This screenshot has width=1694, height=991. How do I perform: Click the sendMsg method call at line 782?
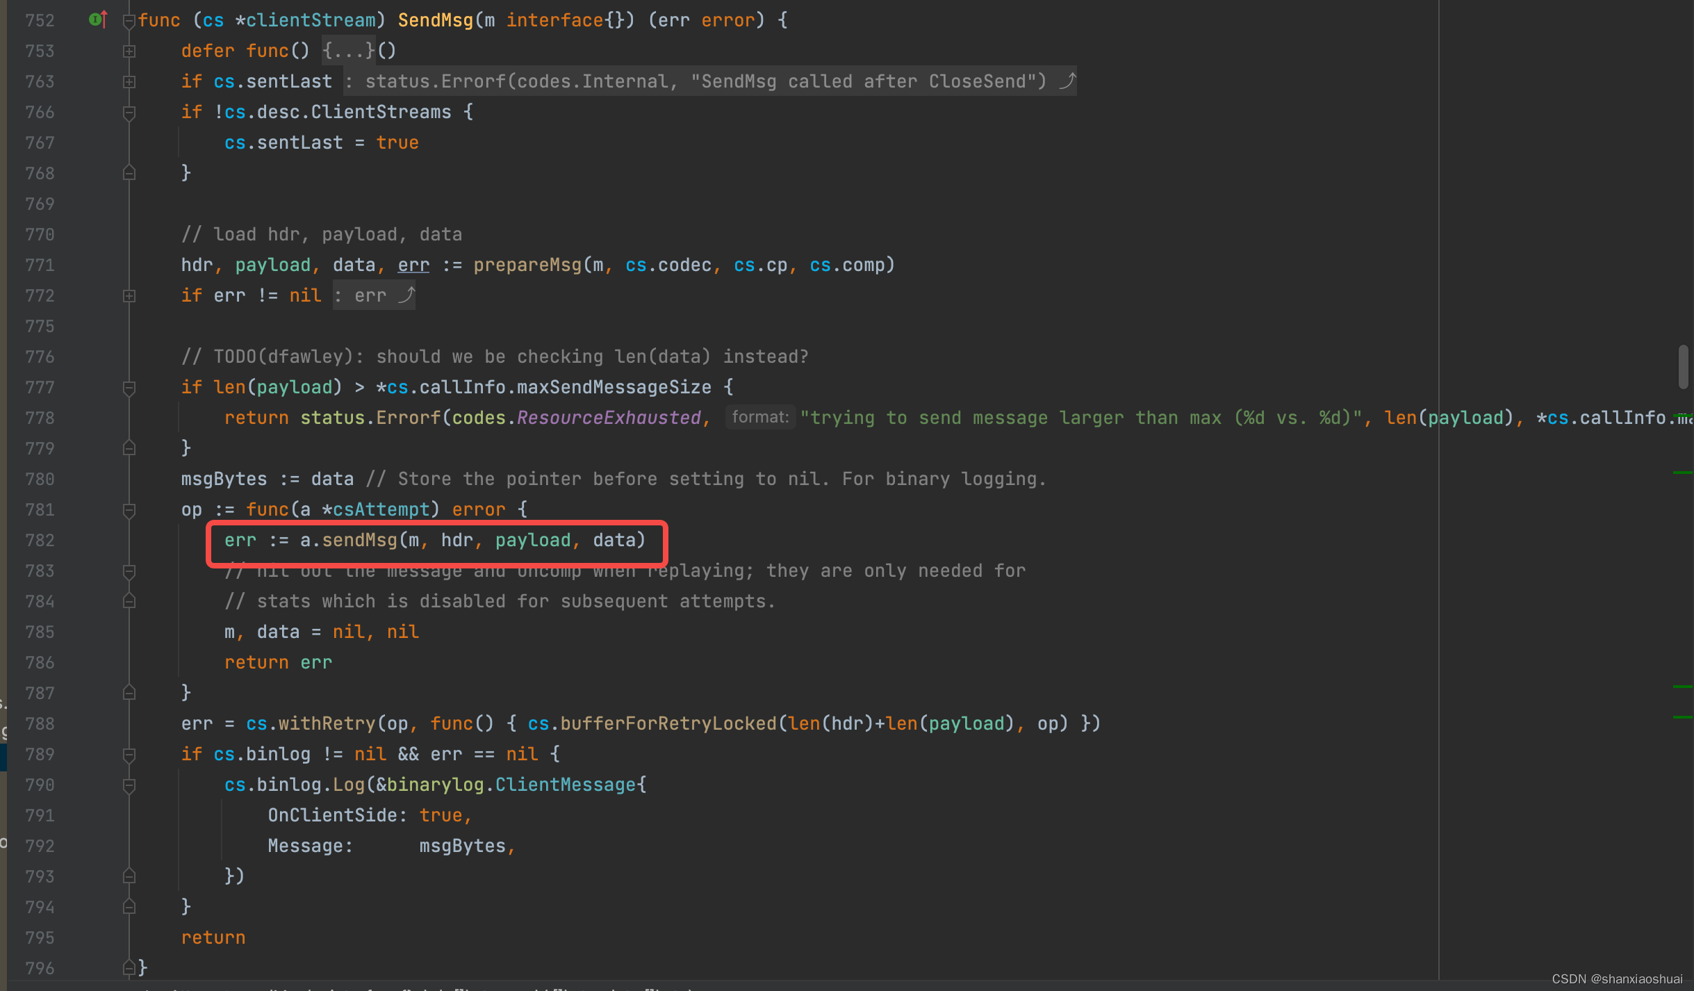[x=359, y=540]
